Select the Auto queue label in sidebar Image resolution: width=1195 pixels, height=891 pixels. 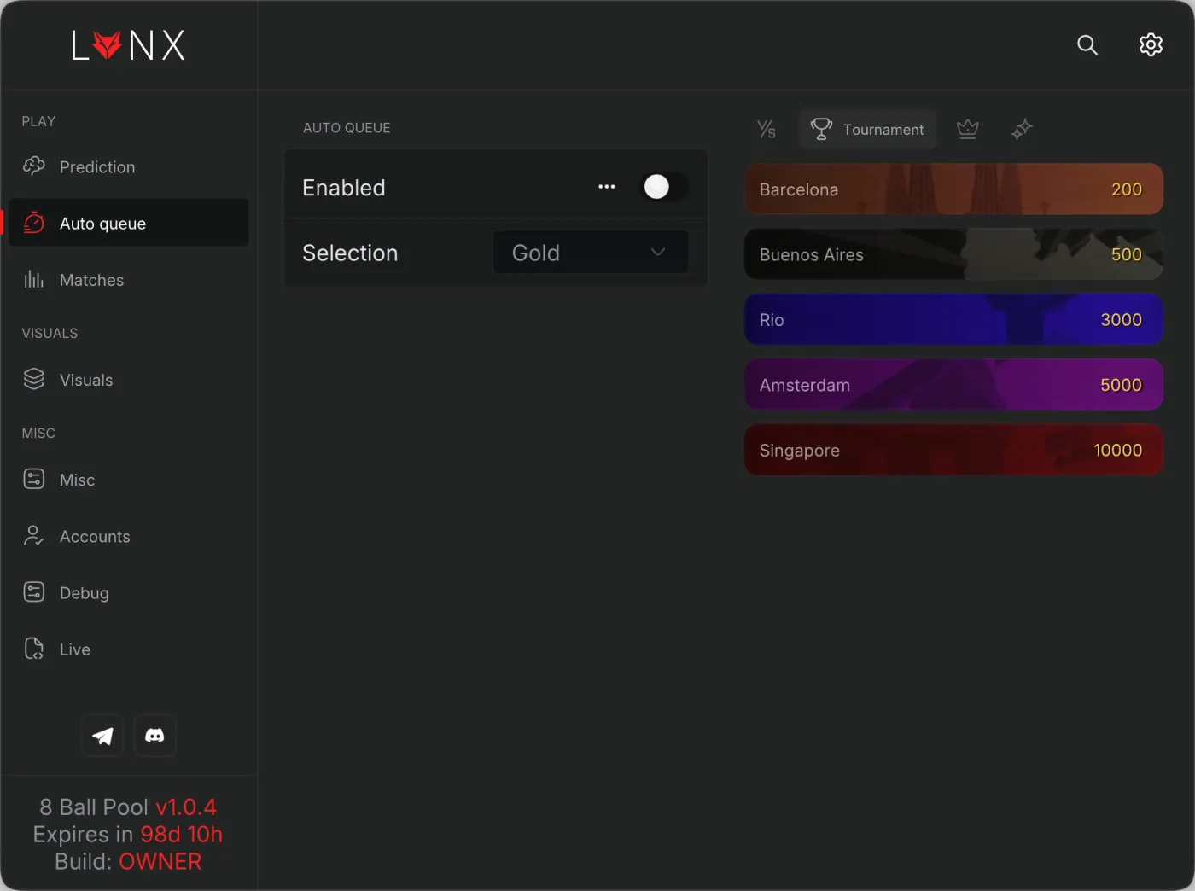tap(102, 224)
